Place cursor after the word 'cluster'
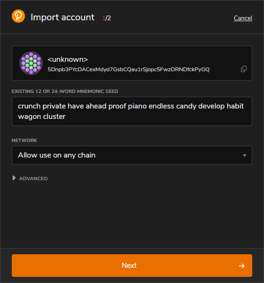This screenshot has width=264, height=283. pyautogui.click(x=66, y=117)
